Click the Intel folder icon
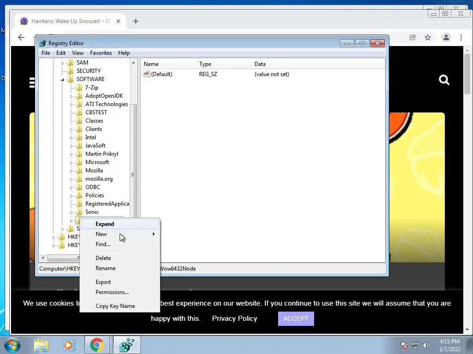The image size is (473, 354). click(79, 137)
